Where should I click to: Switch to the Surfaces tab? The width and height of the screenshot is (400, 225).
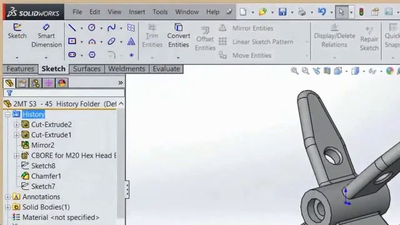click(x=87, y=69)
